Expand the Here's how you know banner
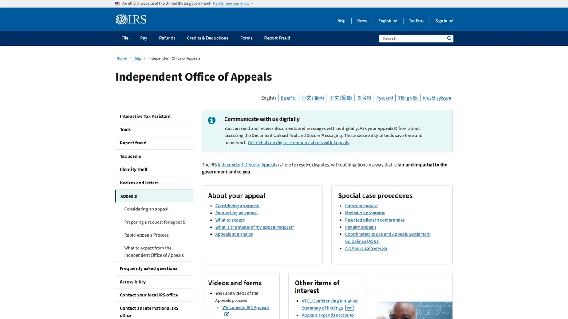 233,4
